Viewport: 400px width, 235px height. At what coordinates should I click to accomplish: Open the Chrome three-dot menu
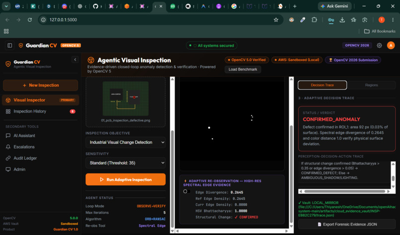pyautogui.click(x=393, y=20)
